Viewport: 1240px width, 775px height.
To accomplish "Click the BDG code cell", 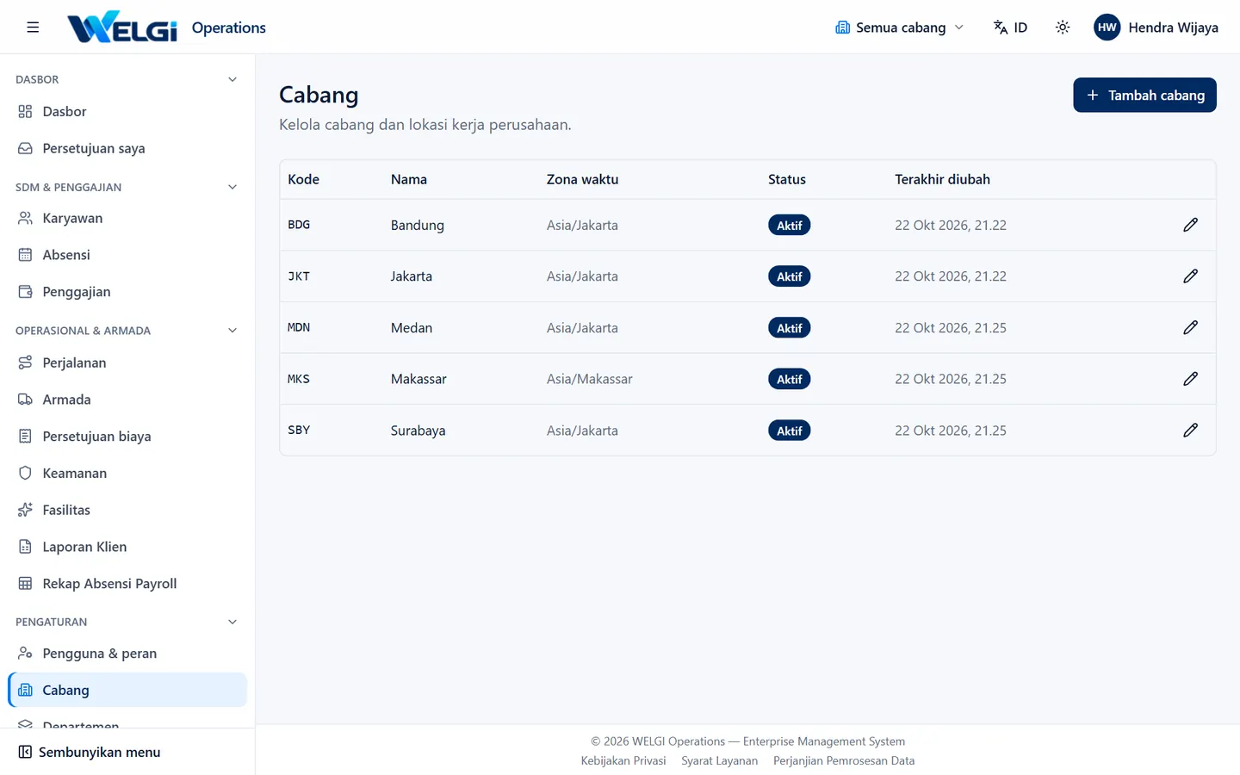I will [x=299, y=225].
